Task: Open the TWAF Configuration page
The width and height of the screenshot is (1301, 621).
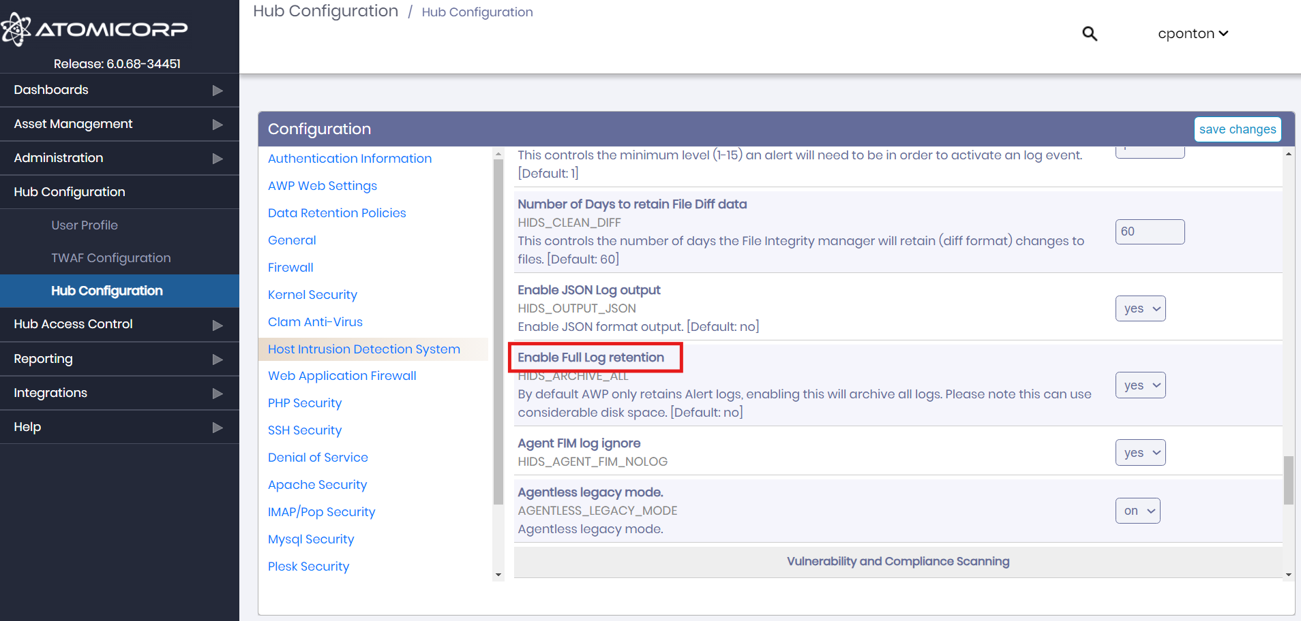Action: click(x=110, y=258)
